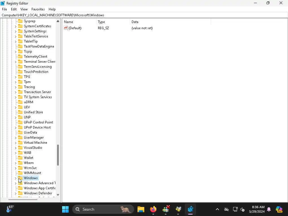Select the TV System Services key
The width and height of the screenshot is (288, 216).
[38, 97]
